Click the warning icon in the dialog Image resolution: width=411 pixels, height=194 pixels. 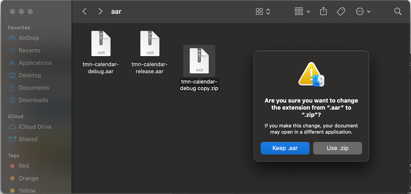(311, 74)
